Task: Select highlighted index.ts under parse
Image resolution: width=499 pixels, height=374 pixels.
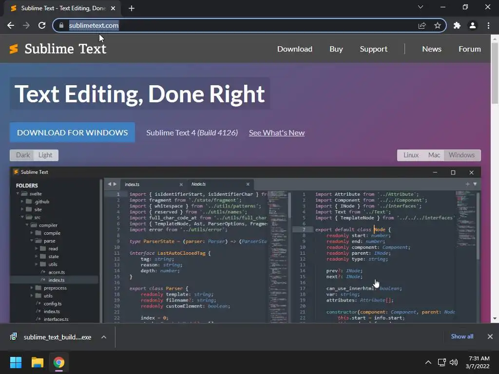Action: click(55, 280)
